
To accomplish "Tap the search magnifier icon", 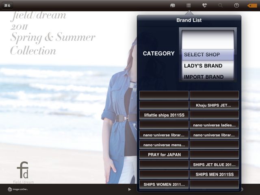I will (220, 5).
